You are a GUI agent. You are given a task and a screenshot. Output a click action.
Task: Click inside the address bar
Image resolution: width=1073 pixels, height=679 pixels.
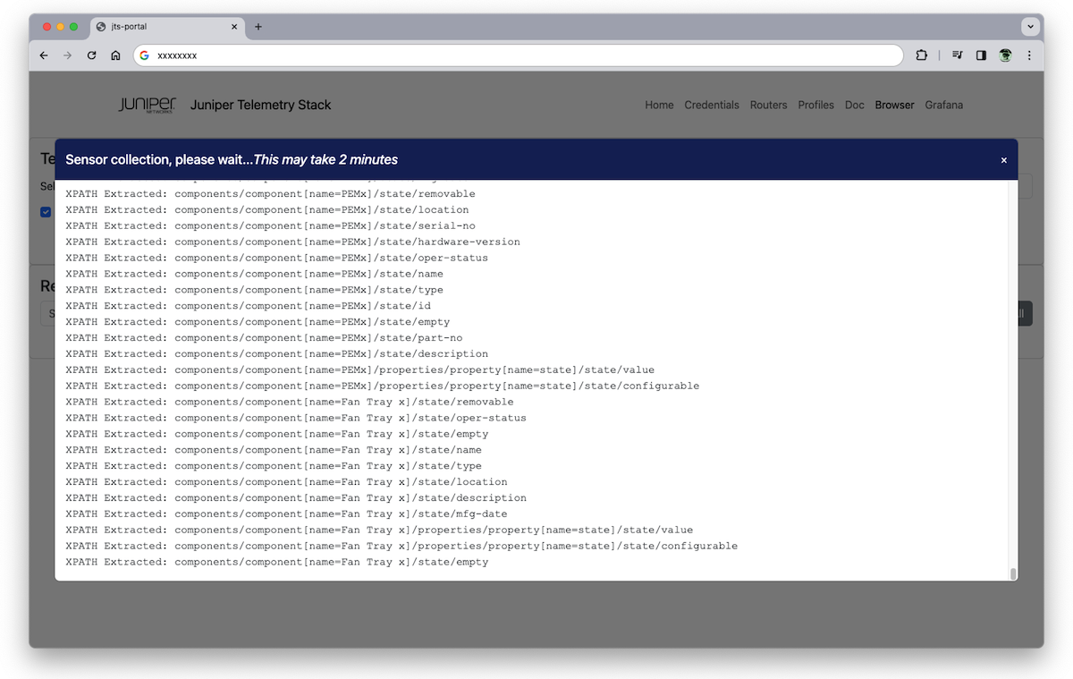coord(358,55)
